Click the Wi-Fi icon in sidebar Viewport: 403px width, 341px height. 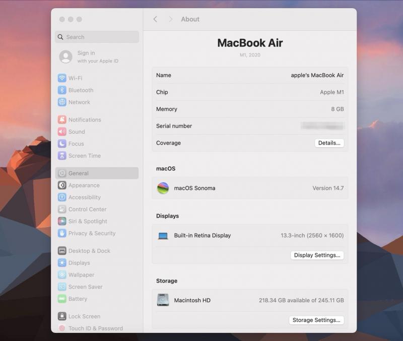(62, 78)
